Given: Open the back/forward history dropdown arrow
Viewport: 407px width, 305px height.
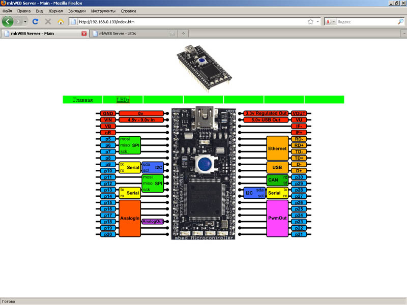Looking at the screenshot, I should click(x=25, y=22).
